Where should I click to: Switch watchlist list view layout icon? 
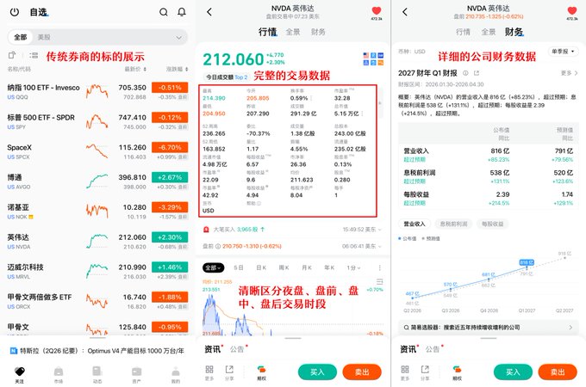34,56
